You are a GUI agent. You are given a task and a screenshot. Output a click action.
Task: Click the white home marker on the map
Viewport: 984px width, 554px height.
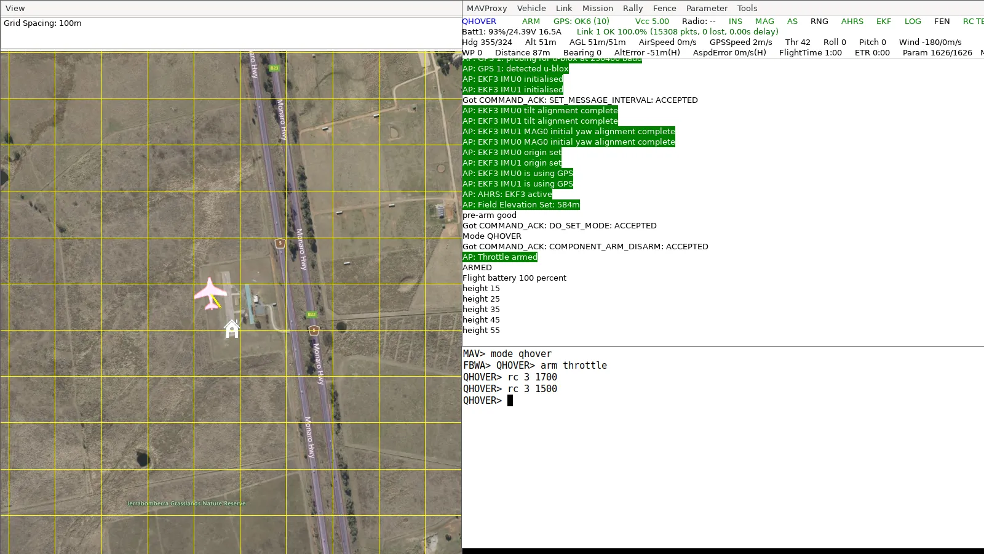coord(232,329)
